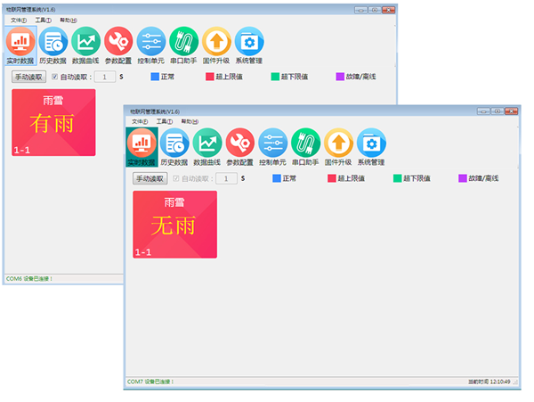Click 固件升级 icon in the back window

click(216, 44)
